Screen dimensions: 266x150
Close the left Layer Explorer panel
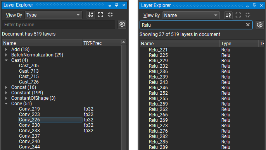point(124,5)
